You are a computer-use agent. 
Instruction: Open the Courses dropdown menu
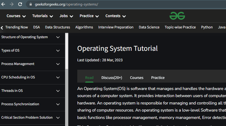pos(16,16)
